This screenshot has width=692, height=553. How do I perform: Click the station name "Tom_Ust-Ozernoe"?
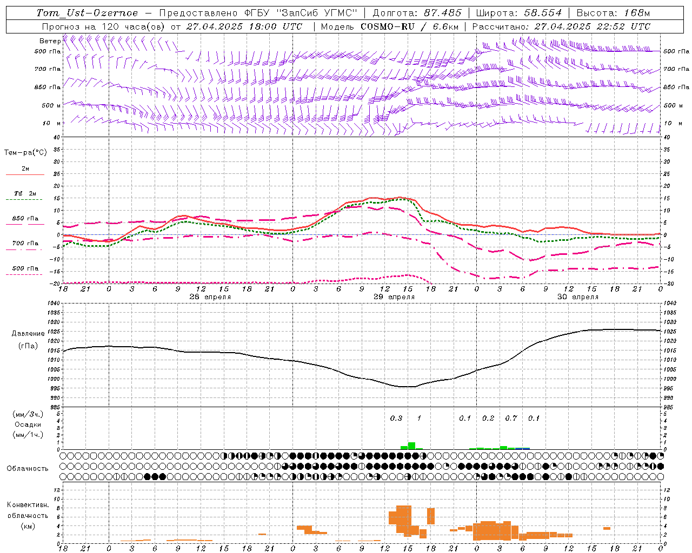pyautogui.click(x=88, y=13)
